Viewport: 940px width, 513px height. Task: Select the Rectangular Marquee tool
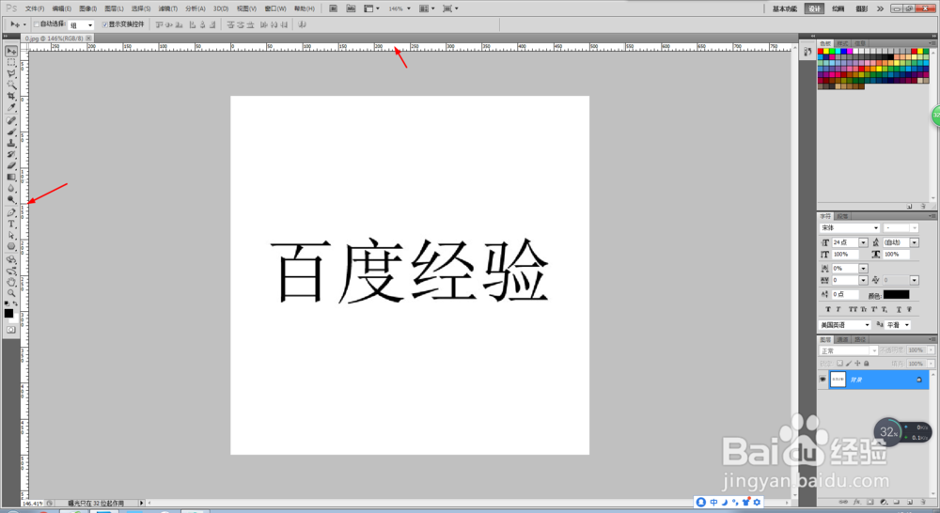click(x=11, y=62)
